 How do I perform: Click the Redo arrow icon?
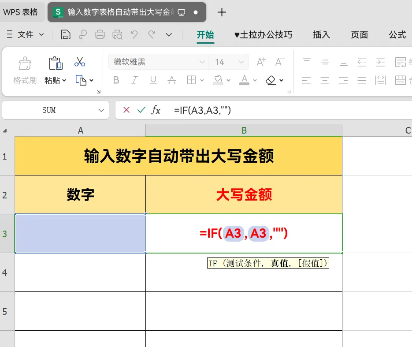152,34
